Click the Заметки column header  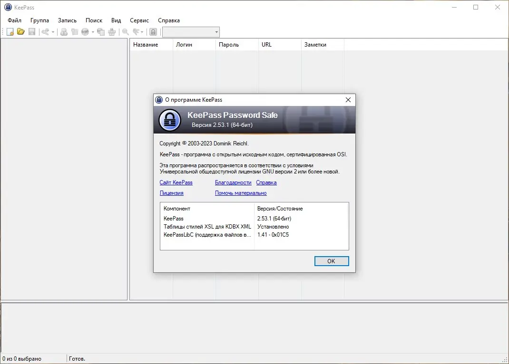click(x=323, y=45)
